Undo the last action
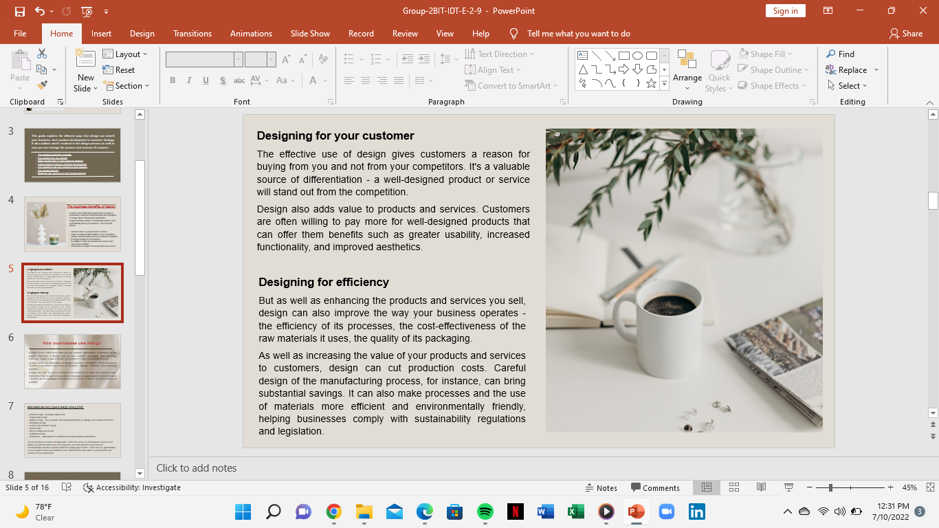Image resolution: width=939 pixels, height=528 pixels. pos(39,11)
